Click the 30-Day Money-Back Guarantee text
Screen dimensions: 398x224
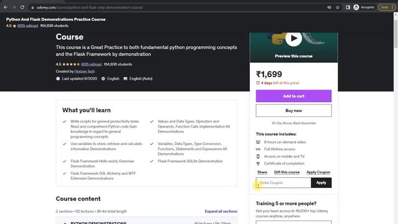[x=294, y=123]
